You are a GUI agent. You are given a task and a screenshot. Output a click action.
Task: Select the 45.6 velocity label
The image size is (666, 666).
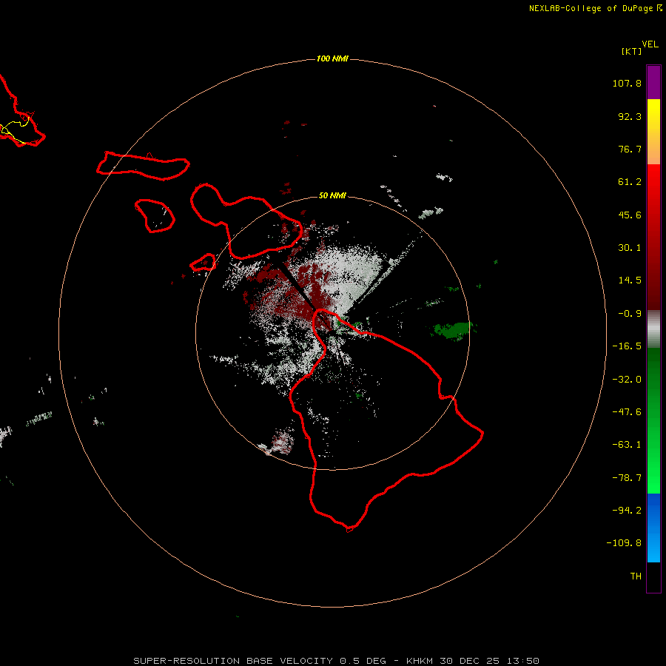(630, 215)
